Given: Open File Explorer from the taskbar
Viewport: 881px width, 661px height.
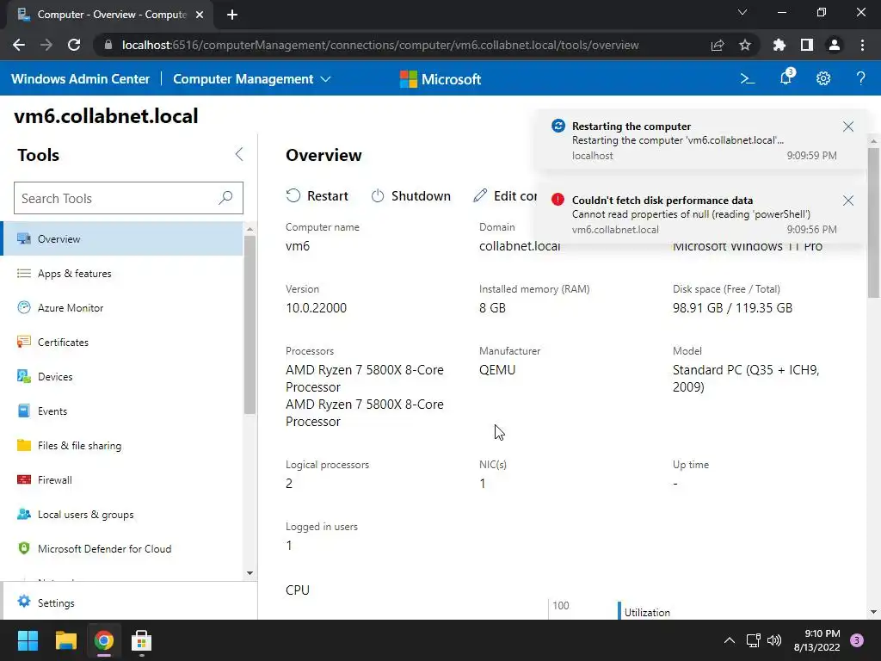Looking at the screenshot, I should tap(65, 640).
